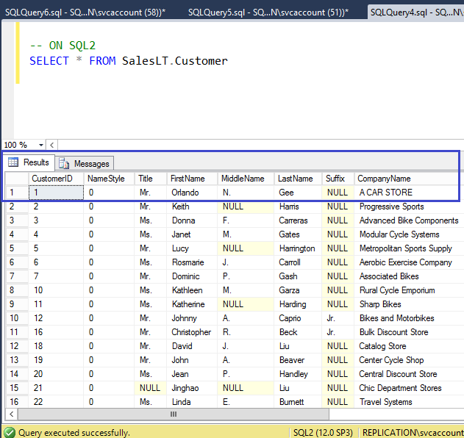The width and height of the screenshot is (464, 438).
Task: Click the green query success status icon
Action: pyautogui.click(x=9, y=433)
